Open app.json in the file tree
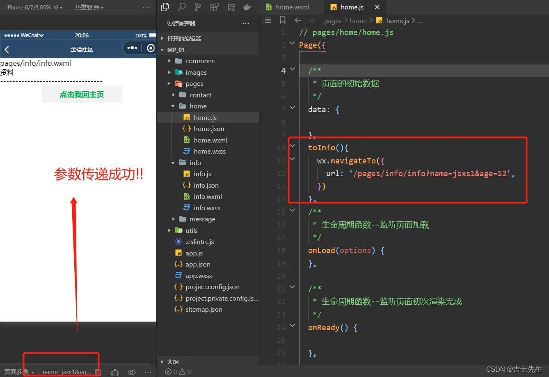The height and width of the screenshot is (377, 549). [208, 264]
